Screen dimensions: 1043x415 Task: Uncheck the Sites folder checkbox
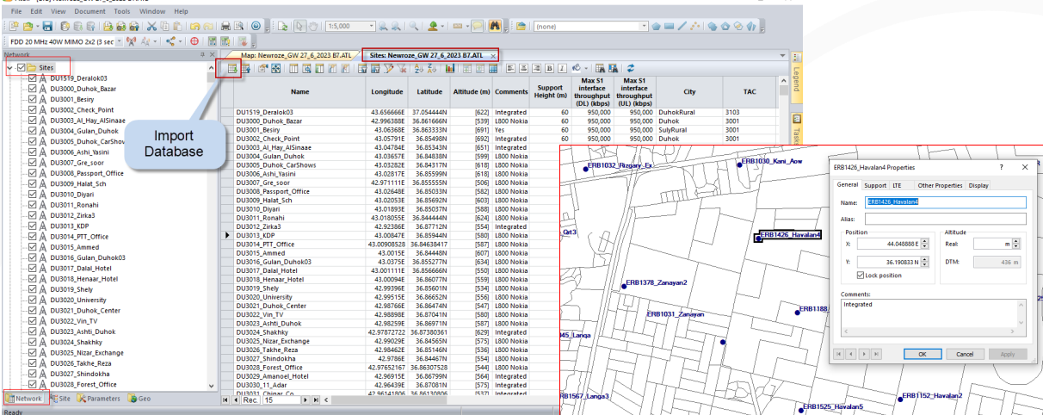coord(22,67)
